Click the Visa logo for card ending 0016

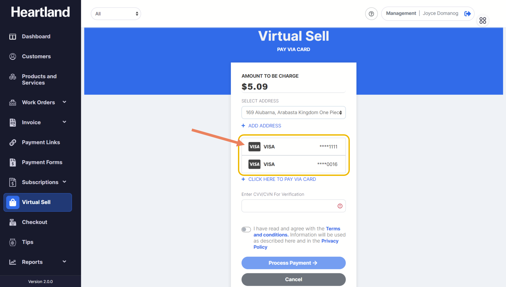tap(254, 164)
